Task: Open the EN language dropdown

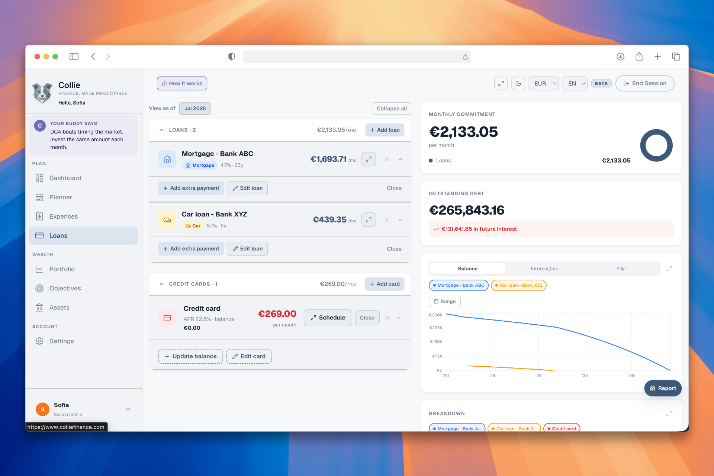Action: [575, 83]
